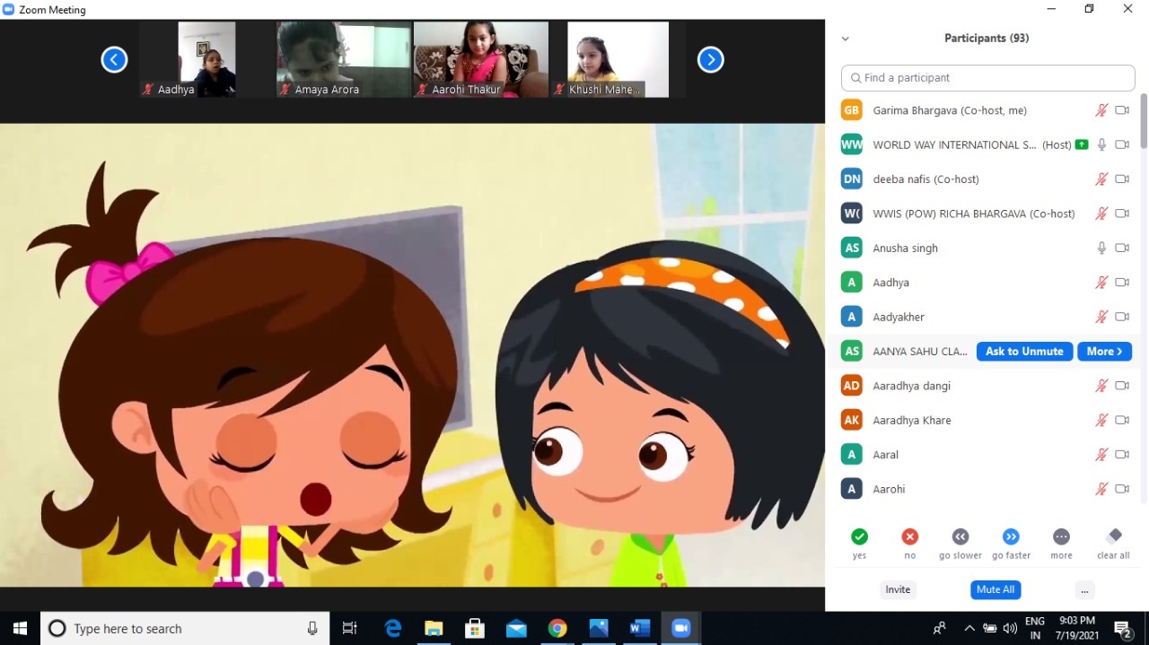
Task: Open Microsoft Word from the taskbar
Action: click(639, 629)
